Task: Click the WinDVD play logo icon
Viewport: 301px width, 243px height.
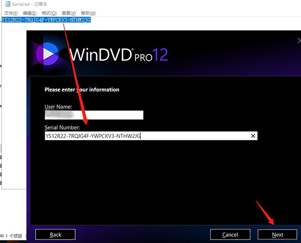Action: coord(49,54)
